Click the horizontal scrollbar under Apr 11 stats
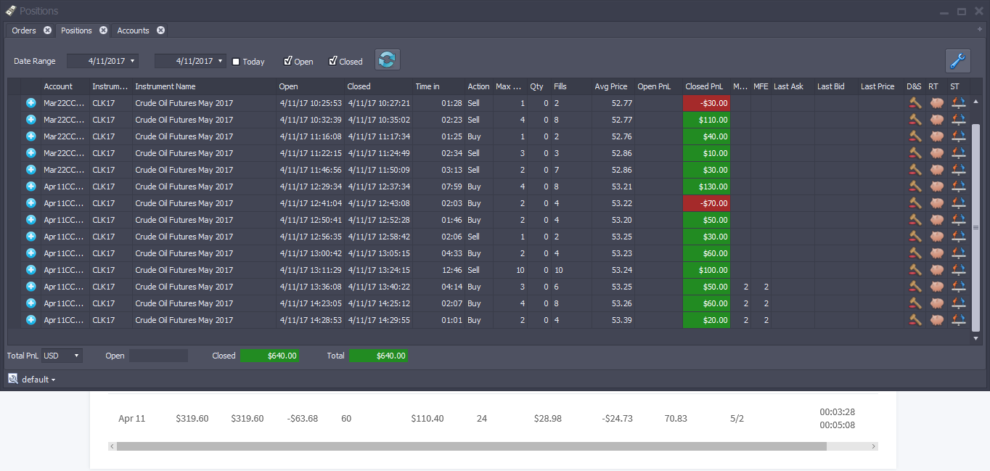 coord(472,446)
